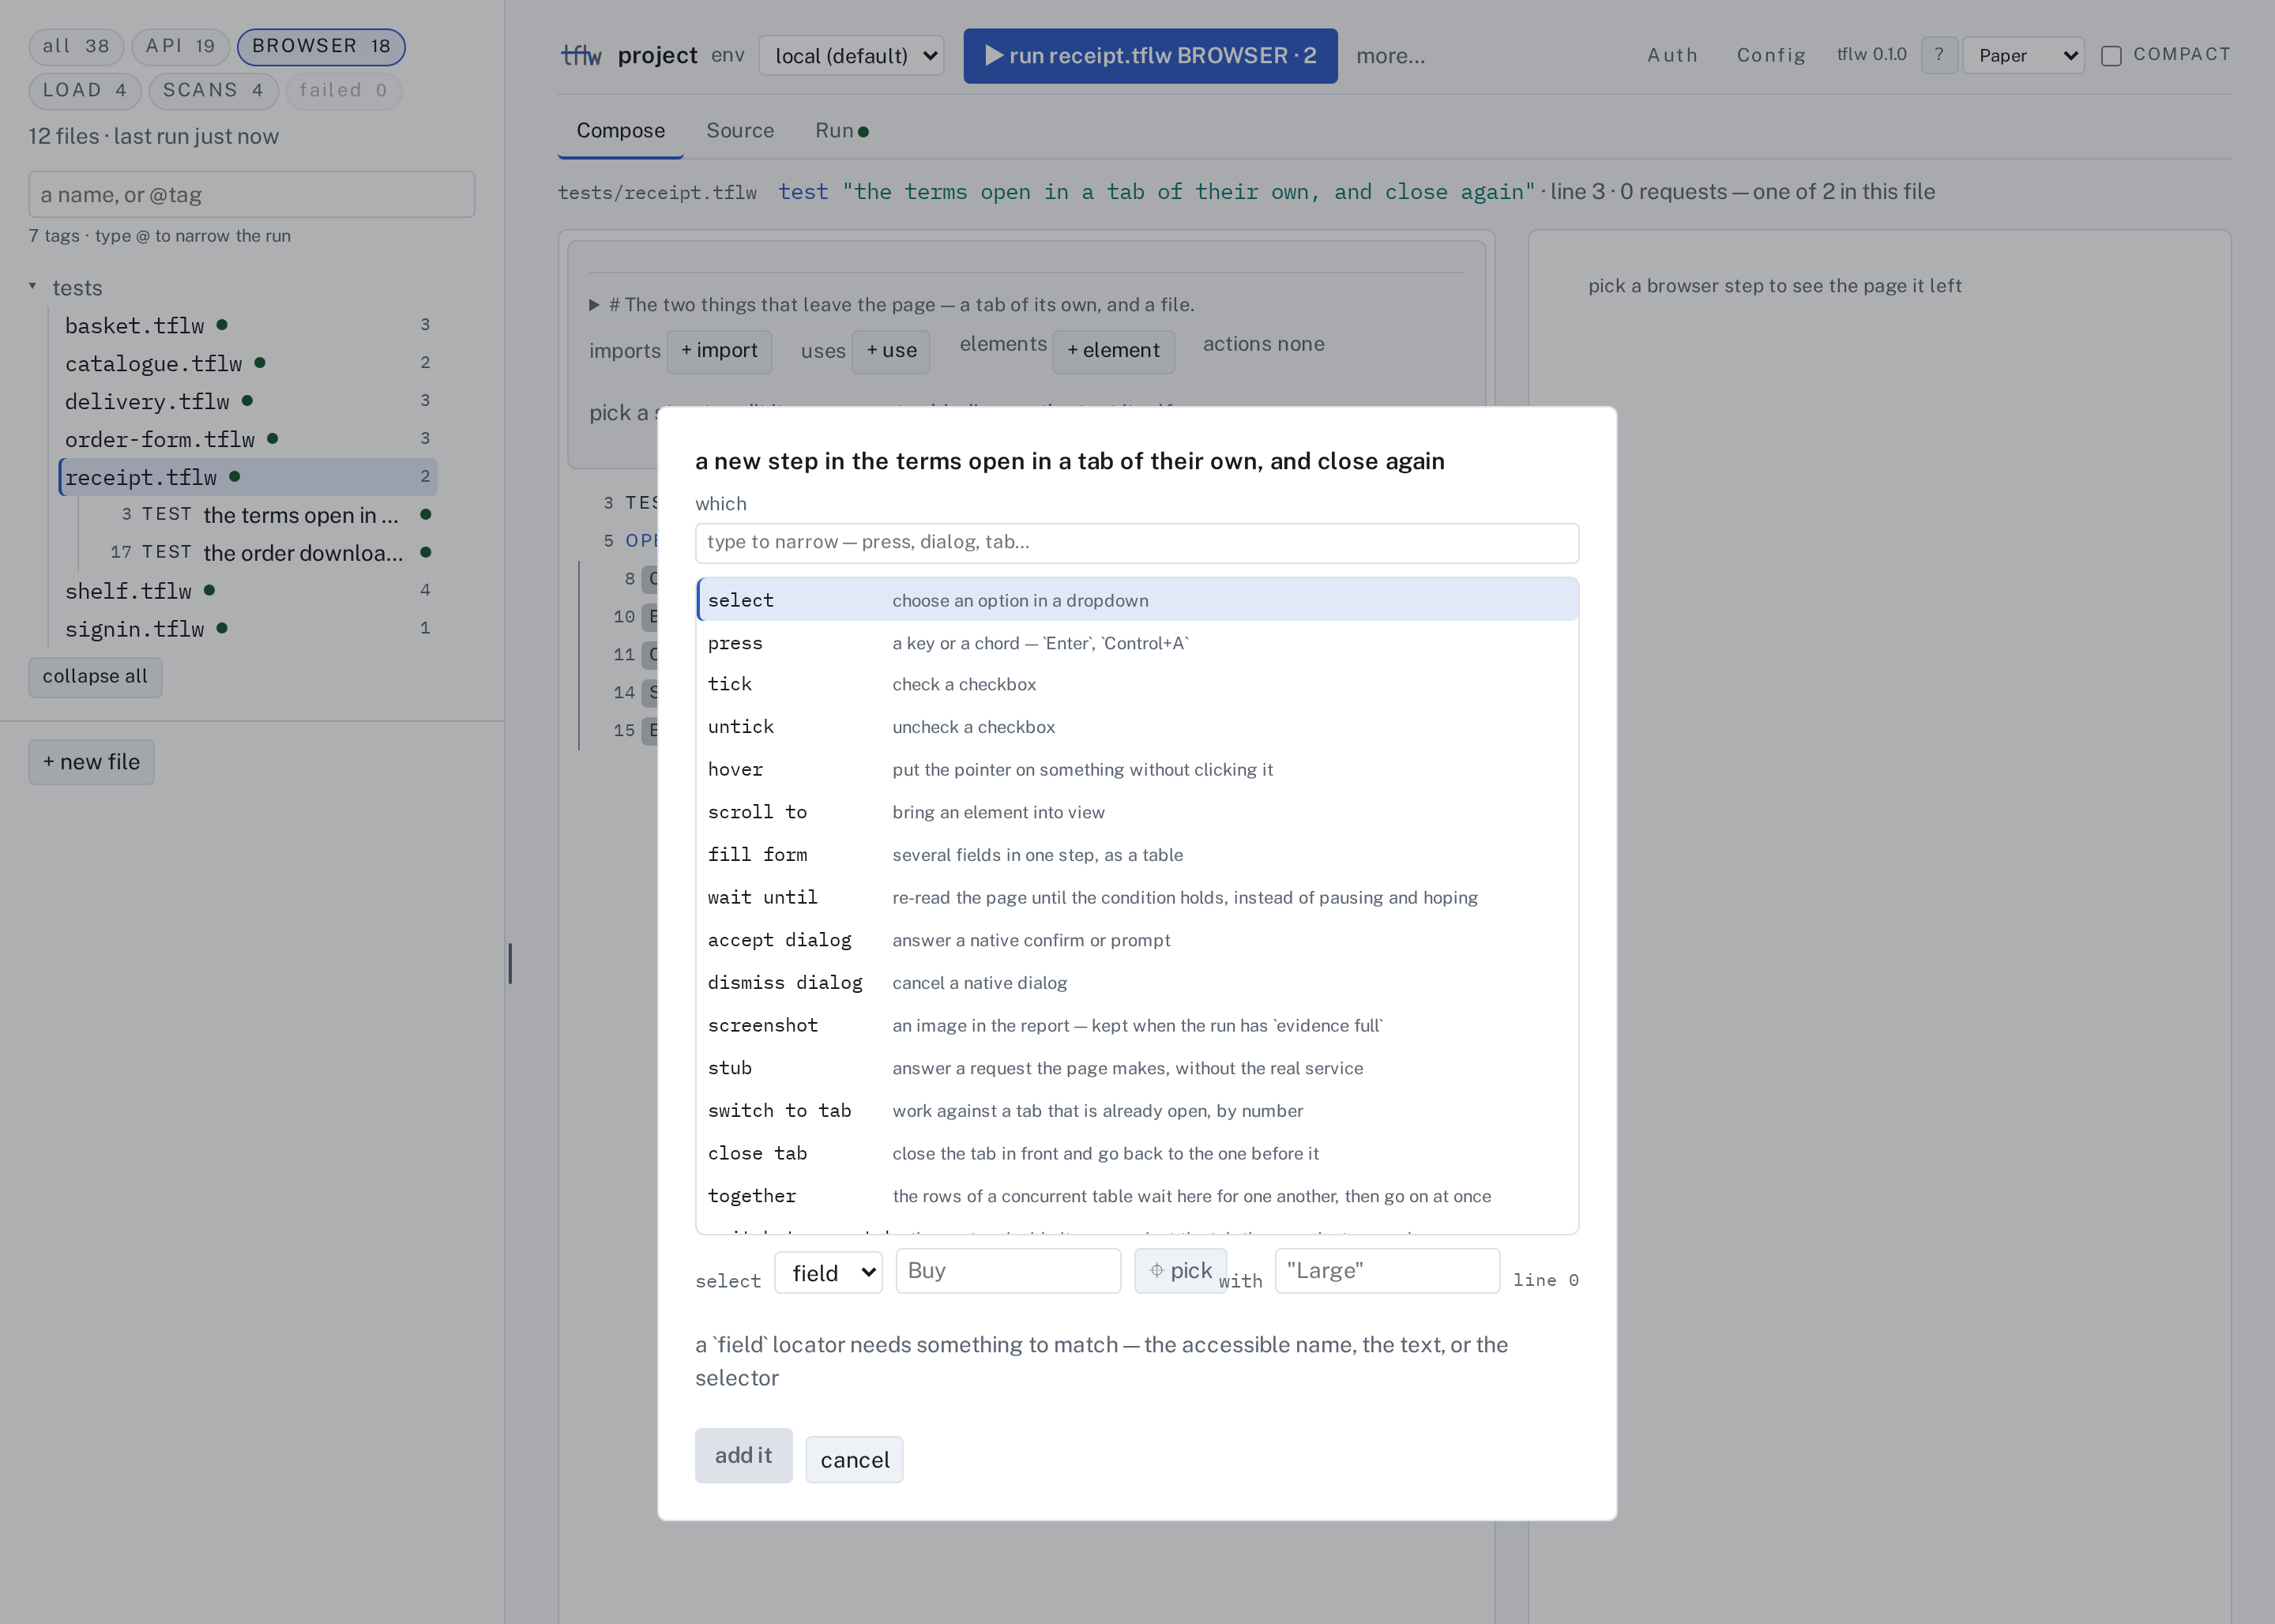Switch to the Source tab
The image size is (2275, 1624).
click(x=740, y=130)
